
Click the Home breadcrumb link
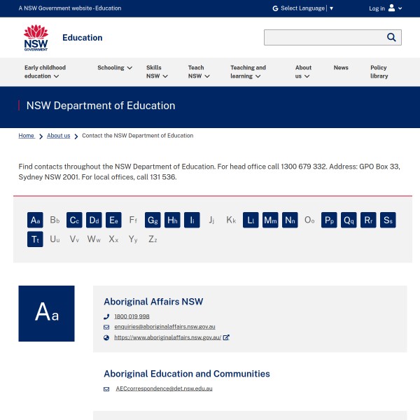click(x=27, y=136)
